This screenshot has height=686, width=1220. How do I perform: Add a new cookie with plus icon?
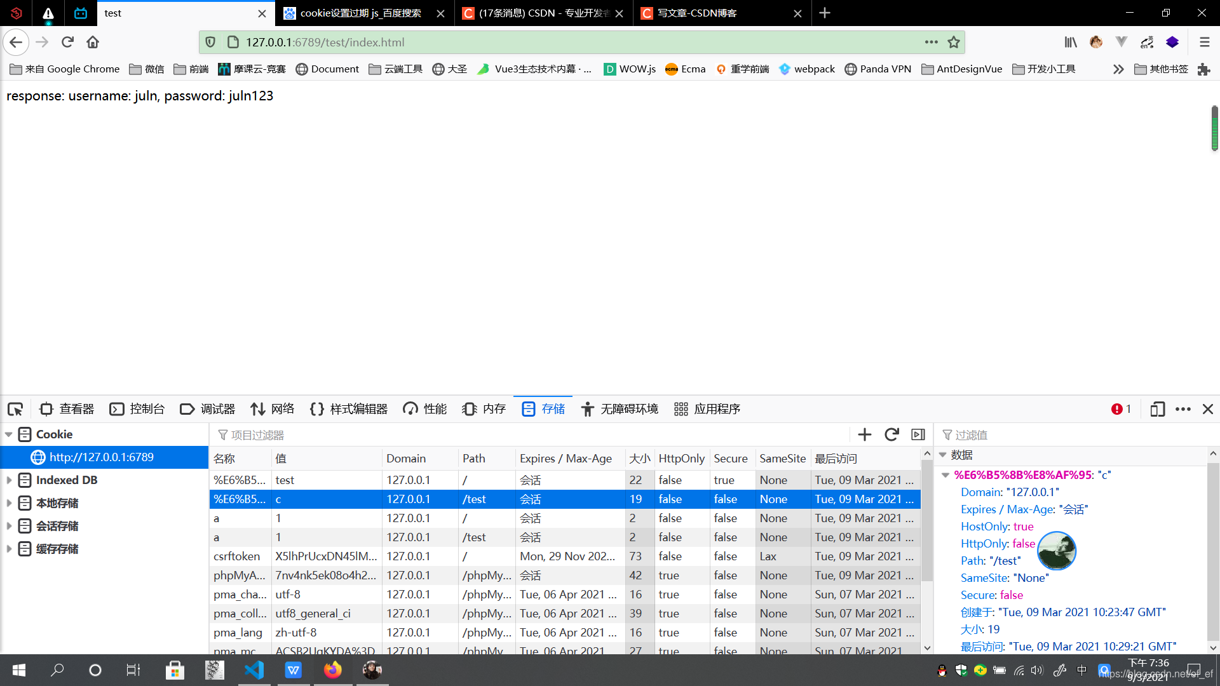point(864,434)
